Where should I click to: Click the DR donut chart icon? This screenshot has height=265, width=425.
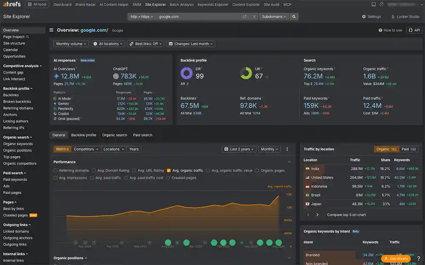pos(187,73)
